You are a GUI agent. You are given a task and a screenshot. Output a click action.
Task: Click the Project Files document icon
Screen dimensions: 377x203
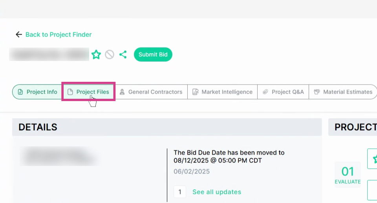pos(70,92)
